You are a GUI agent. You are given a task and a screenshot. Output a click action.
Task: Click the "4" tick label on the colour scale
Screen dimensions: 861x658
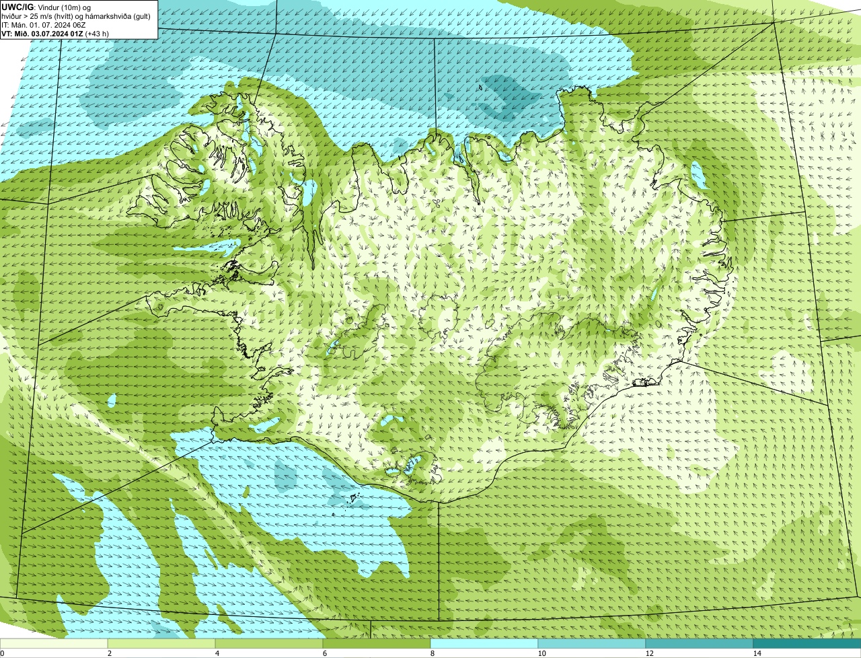click(x=217, y=653)
